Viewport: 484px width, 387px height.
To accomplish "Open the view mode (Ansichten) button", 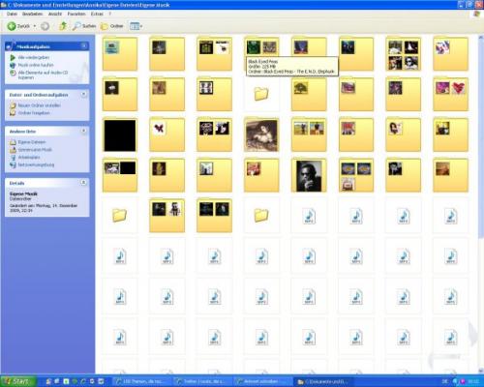I will click(x=136, y=26).
